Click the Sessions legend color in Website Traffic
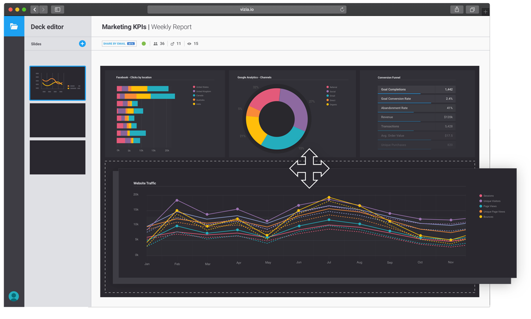The height and width of the screenshot is (319, 531). 481,196
